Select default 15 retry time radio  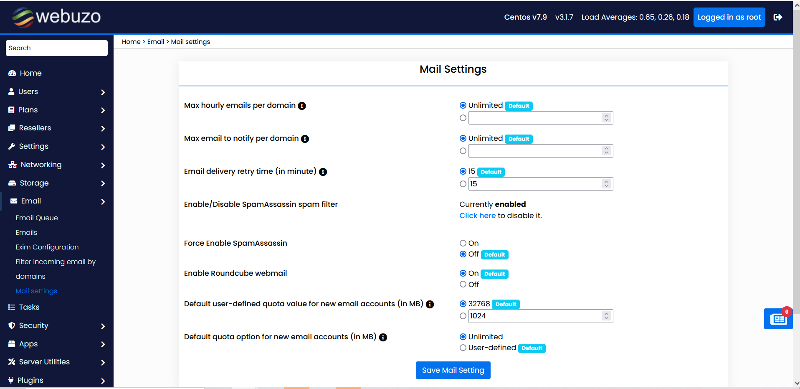point(463,171)
